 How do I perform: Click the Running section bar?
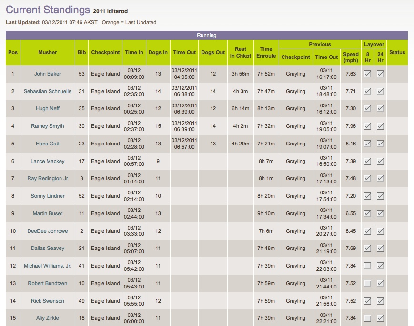click(207, 35)
